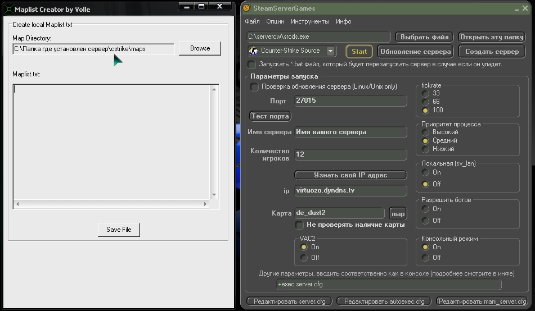Close the Maplist Creator window
The image size is (535, 311).
tap(220, 7)
